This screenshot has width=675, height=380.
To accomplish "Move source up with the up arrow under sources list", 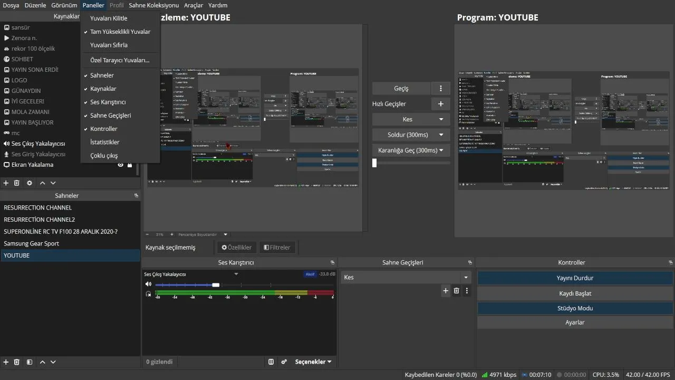I will coord(43,183).
